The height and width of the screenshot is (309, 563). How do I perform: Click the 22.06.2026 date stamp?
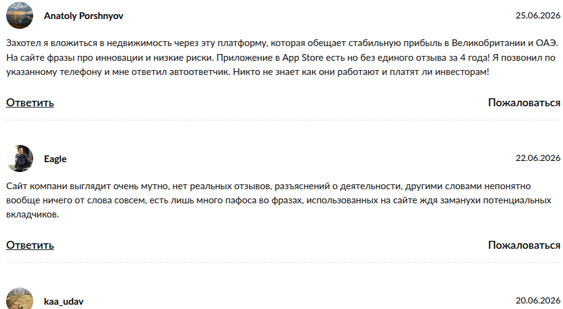tap(538, 158)
